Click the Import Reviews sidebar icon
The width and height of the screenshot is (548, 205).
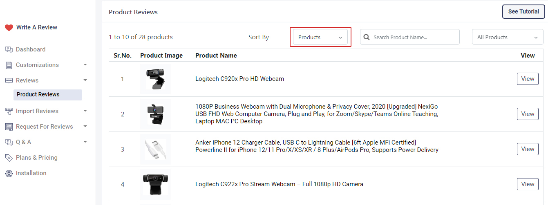pyautogui.click(x=9, y=111)
